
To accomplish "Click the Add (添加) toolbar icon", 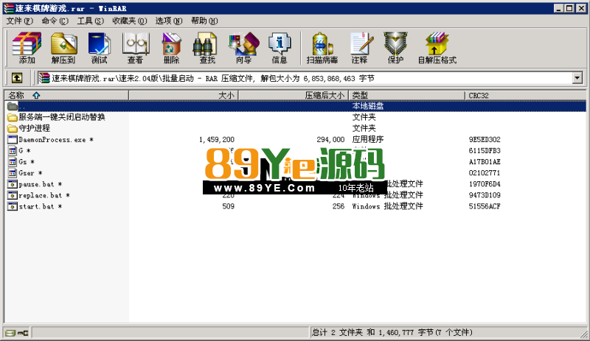I will point(27,48).
